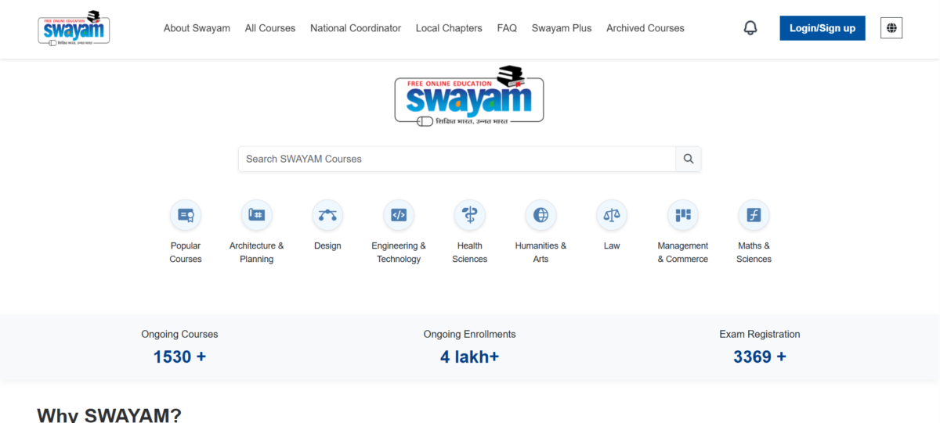Click the large center Swayam logo
Viewport: 940px width, 423px height.
(468, 96)
